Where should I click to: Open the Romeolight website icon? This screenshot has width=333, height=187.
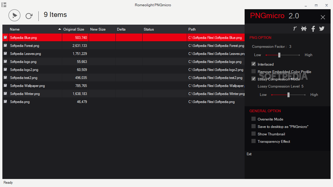(x=295, y=28)
